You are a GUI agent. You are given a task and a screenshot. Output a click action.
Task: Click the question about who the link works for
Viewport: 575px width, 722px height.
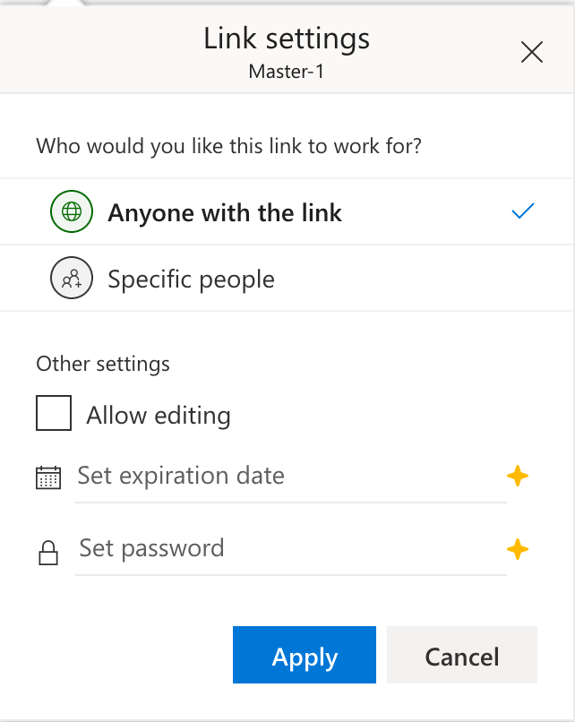point(228,145)
